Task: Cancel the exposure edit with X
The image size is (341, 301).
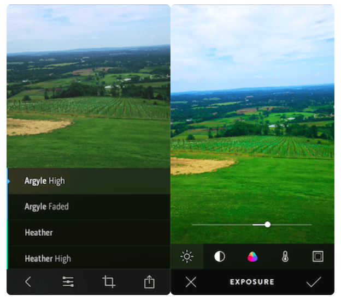Action: (190, 282)
